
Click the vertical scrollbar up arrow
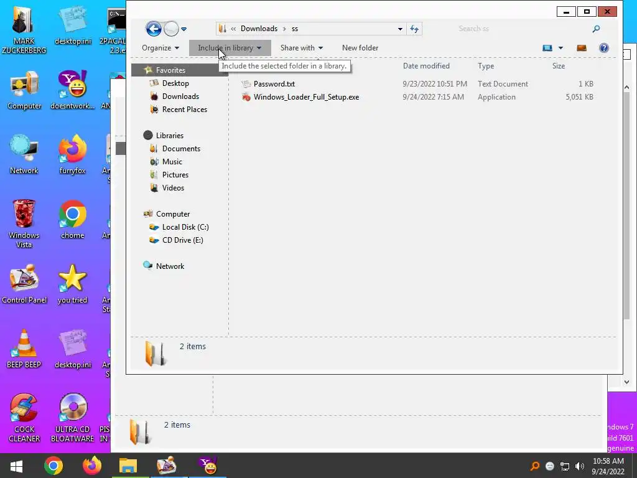(x=626, y=87)
